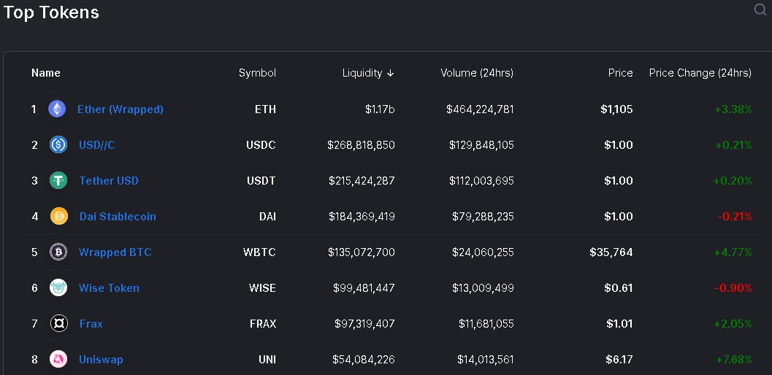Sort by Price Change (24hrs) column
This screenshot has width=772, height=375.
point(700,73)
